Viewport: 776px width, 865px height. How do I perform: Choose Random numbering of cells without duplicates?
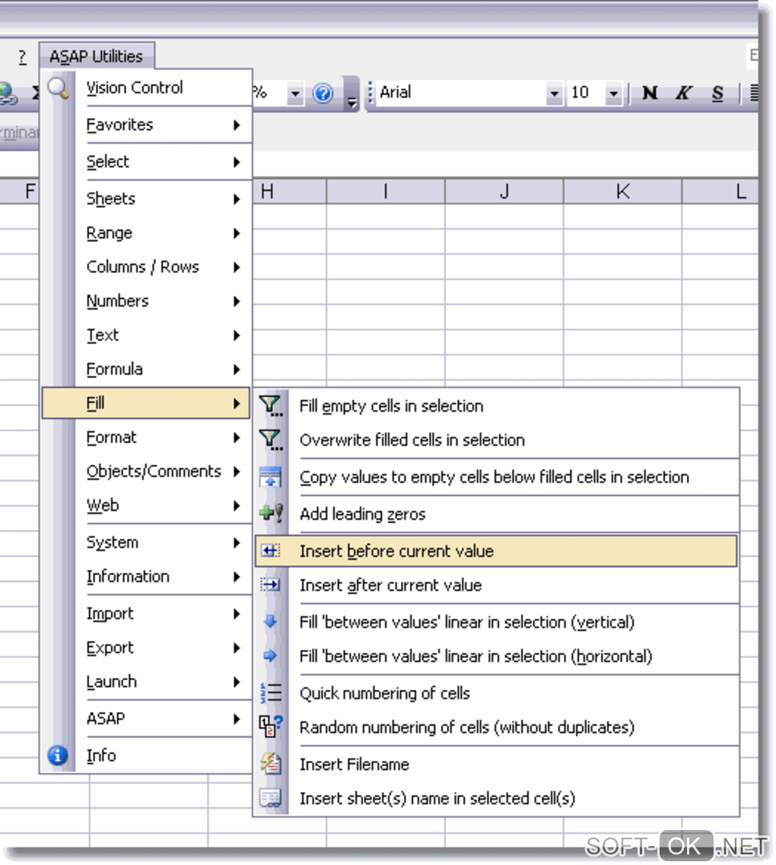coord(496,727)
